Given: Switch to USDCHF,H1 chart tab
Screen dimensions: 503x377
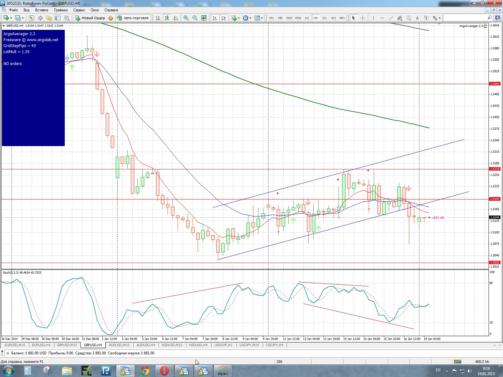Looking at the screenshot, I should click(x=223, y=345).
